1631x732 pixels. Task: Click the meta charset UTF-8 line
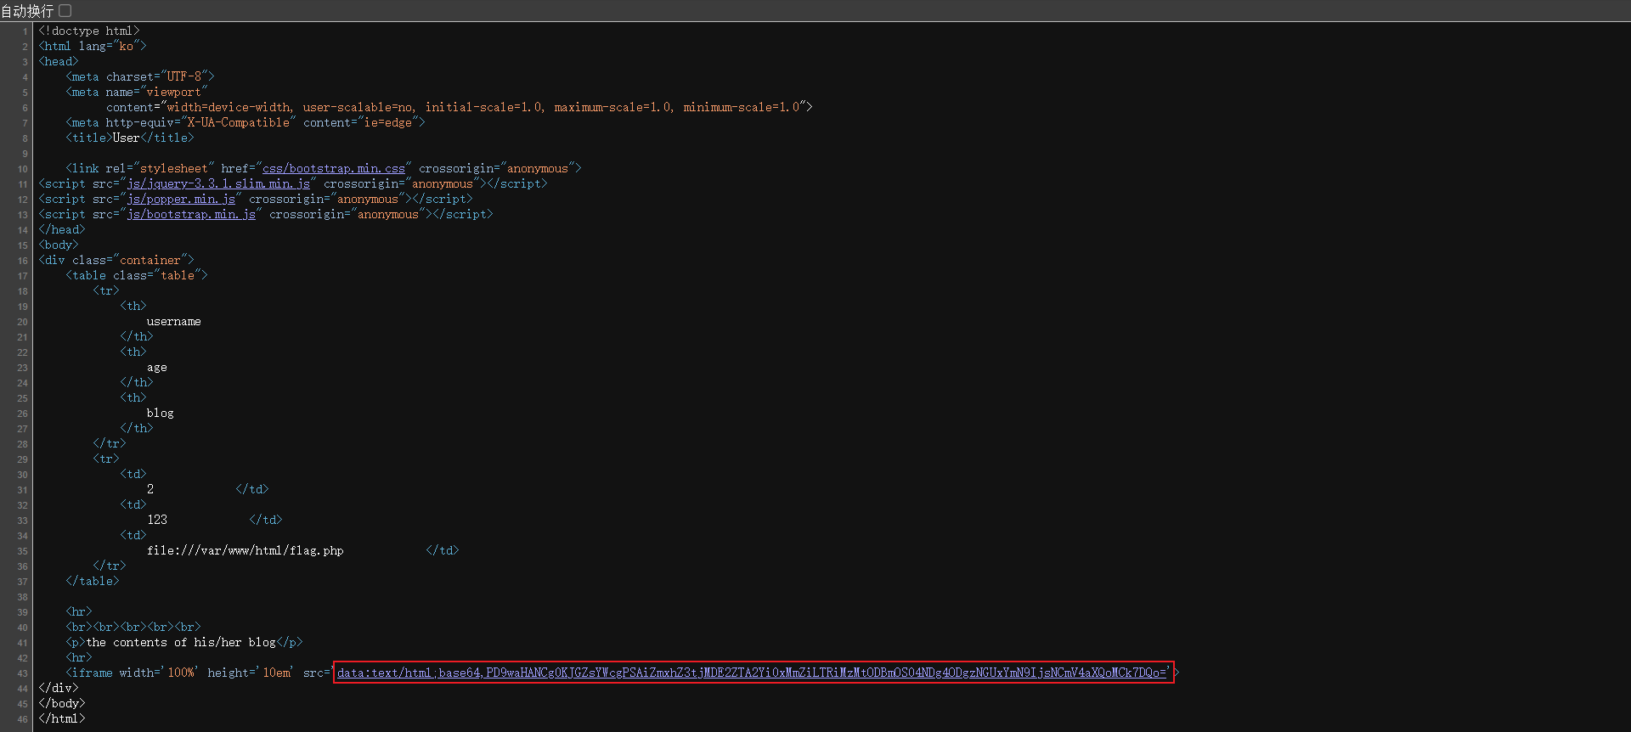[x=140, y=77]
